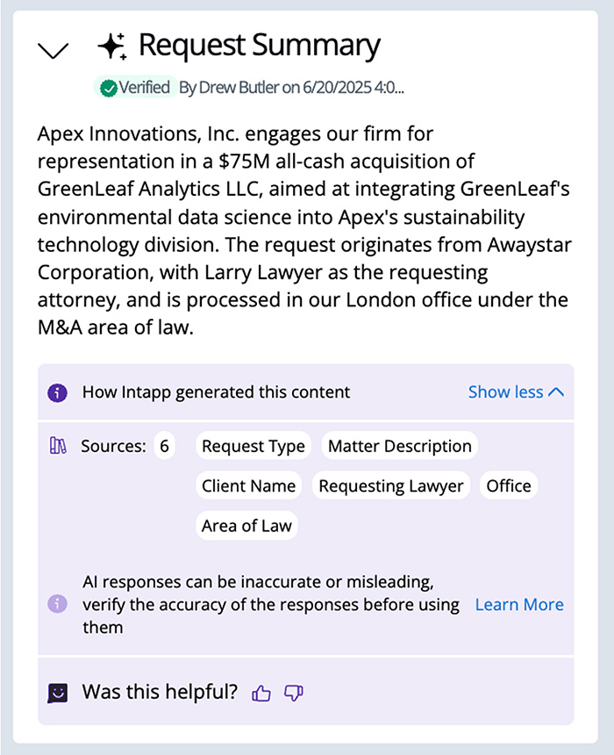The height and width of the screenshot is (755, 614).
Task: Mark summary as unhelpful with thumbs down
Action: click(x=294, y=694)
